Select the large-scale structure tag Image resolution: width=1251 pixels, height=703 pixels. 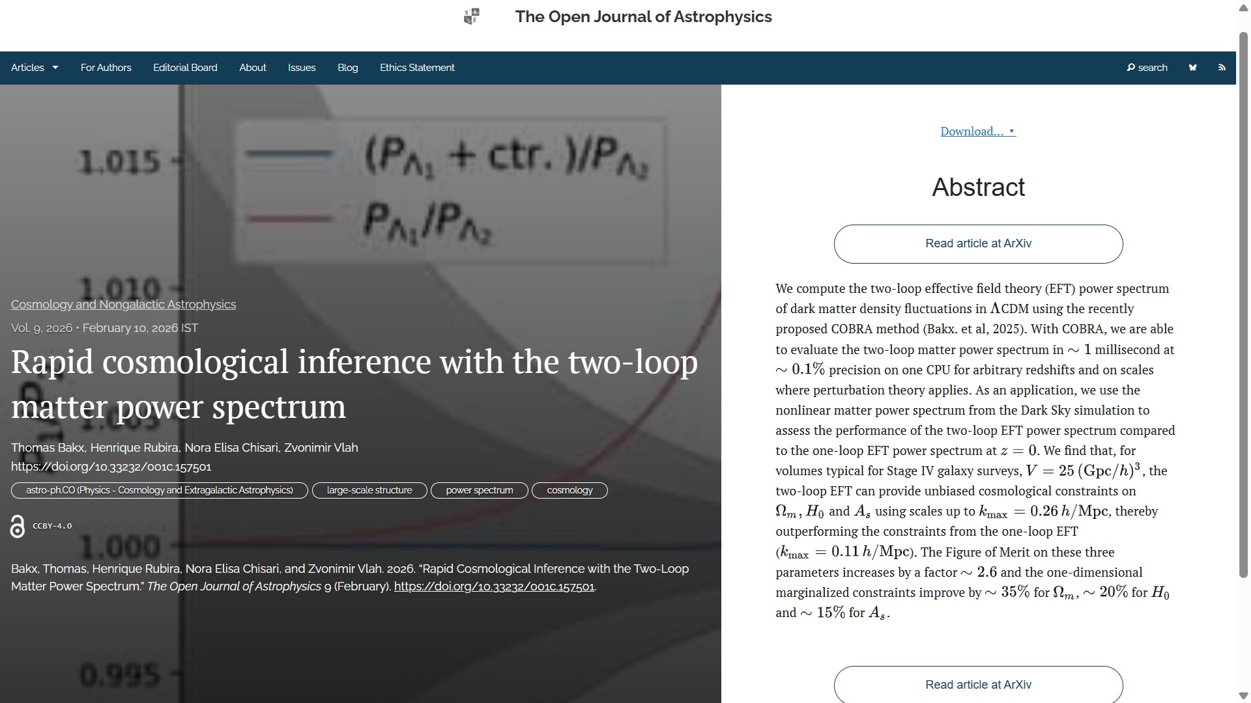(x=369, y=490)
